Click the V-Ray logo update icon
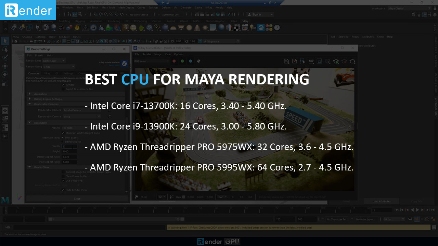 [125, 63]
